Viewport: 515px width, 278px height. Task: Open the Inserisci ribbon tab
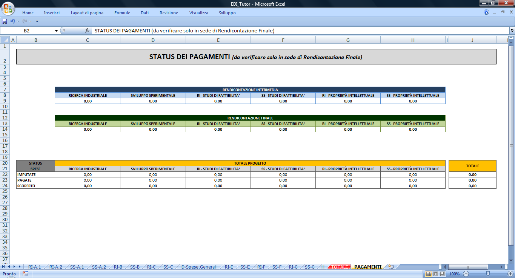click(52, 13)
